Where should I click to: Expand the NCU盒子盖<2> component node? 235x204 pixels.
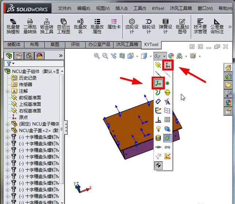click(7, 131)
